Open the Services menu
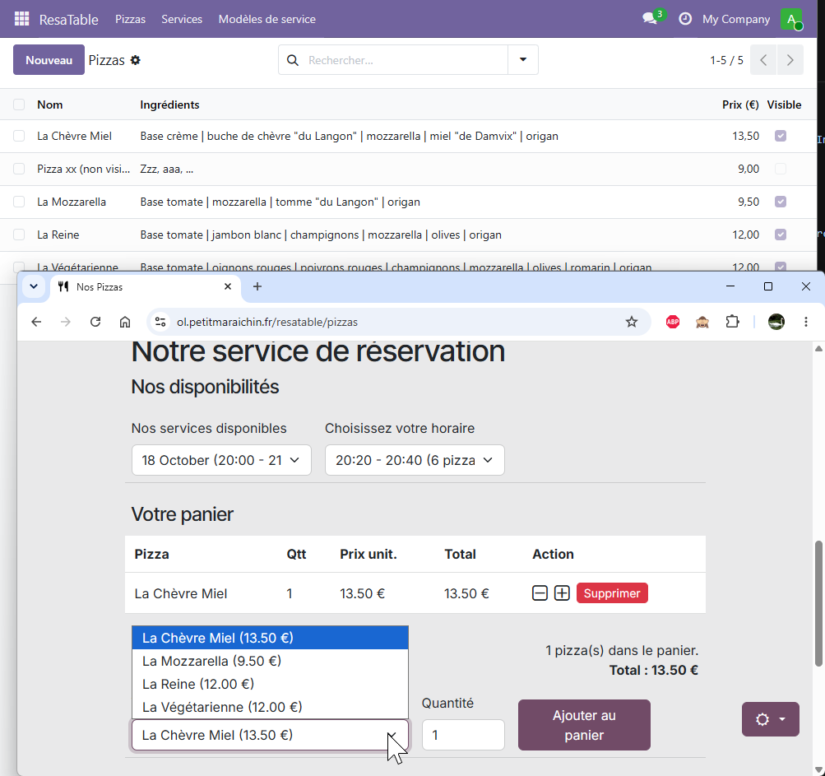825x776 pixels. tap(182, 19)
